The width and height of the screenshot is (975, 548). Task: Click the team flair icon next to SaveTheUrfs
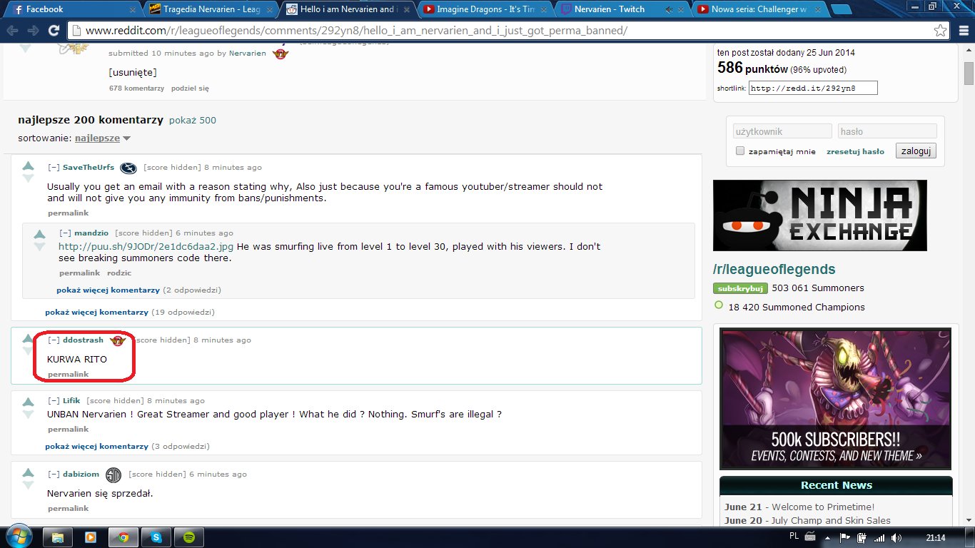point(128,168)
